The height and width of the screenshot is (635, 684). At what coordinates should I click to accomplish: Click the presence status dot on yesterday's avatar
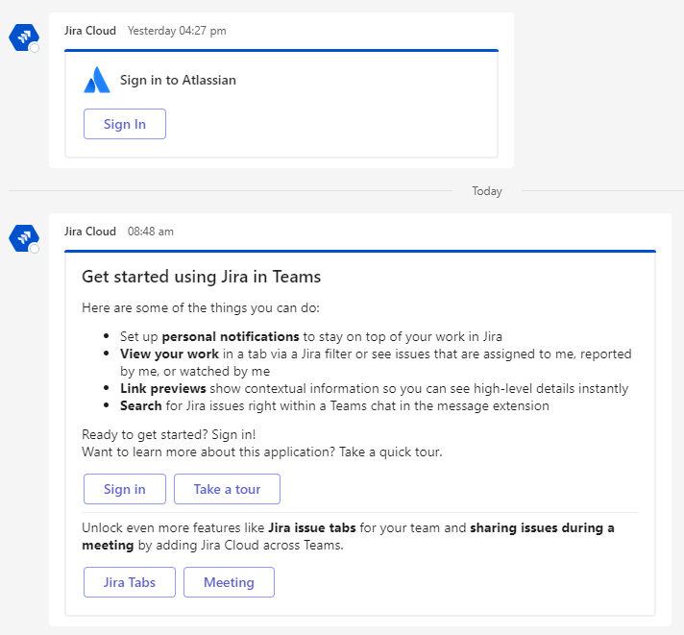pyautogui.click(x=35, y=48)
